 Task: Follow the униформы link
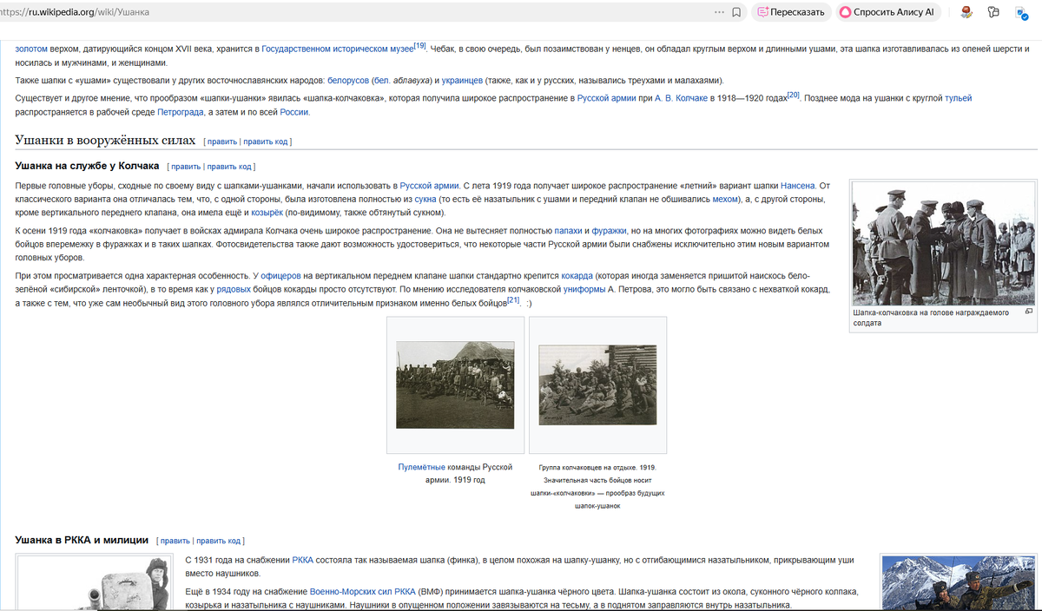pos(584,289)
